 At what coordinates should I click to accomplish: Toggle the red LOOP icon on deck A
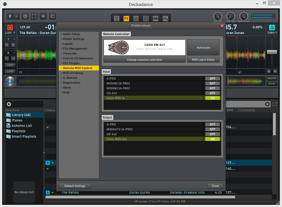(x=10, y=28)
